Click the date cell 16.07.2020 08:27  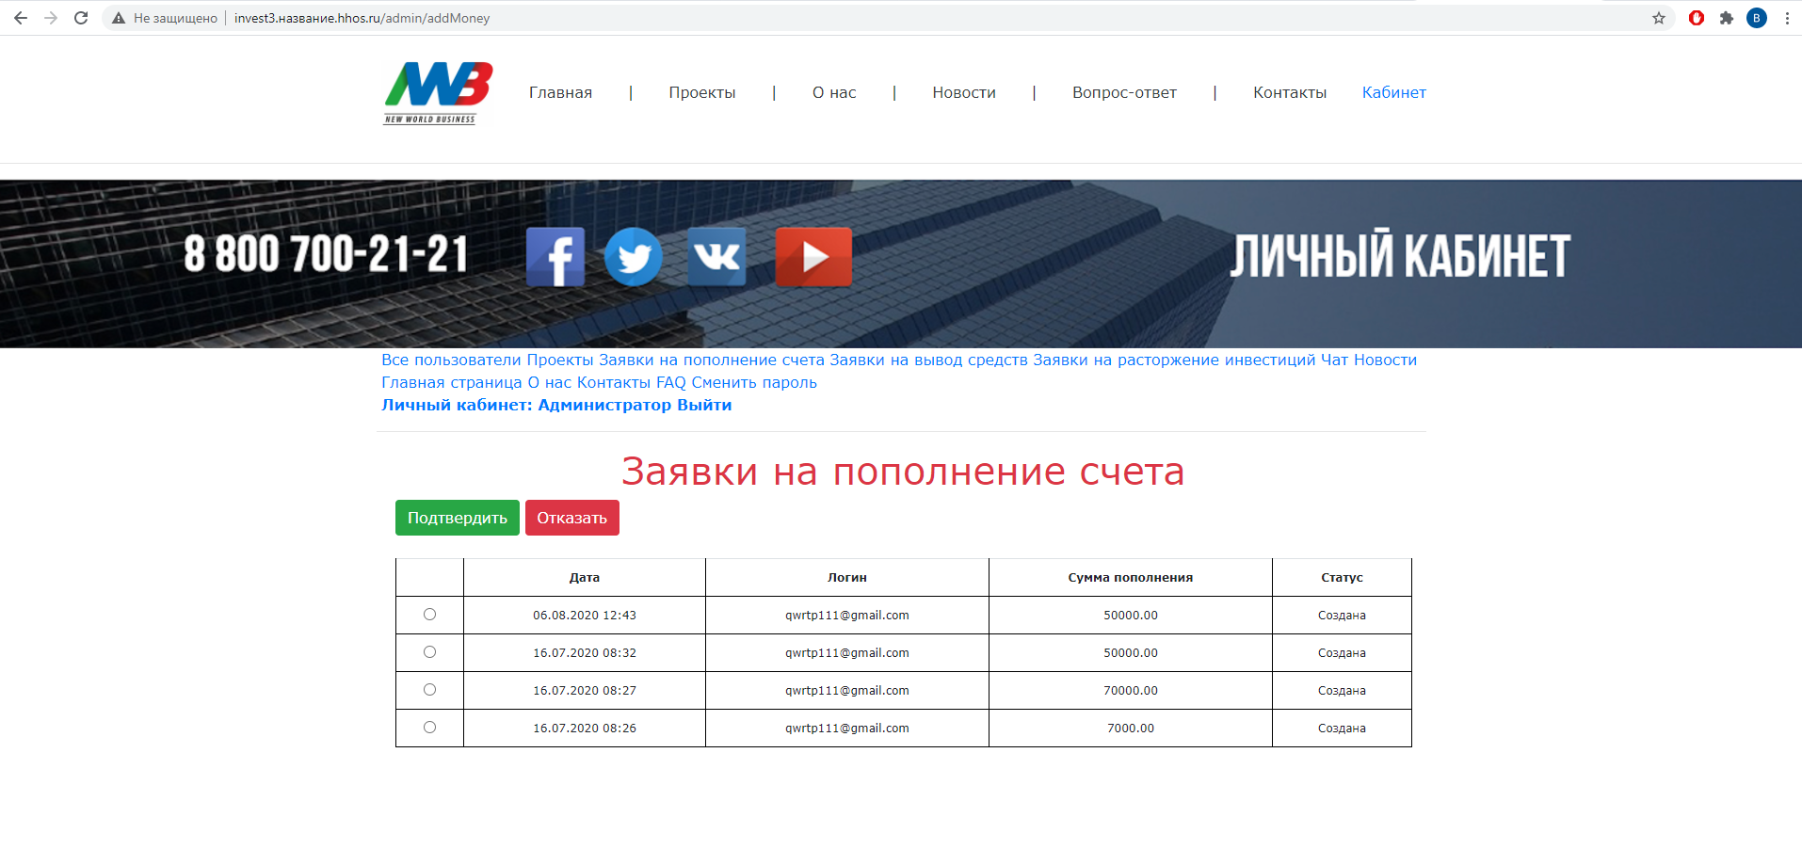pyautogui.click(x=585, y=691)
